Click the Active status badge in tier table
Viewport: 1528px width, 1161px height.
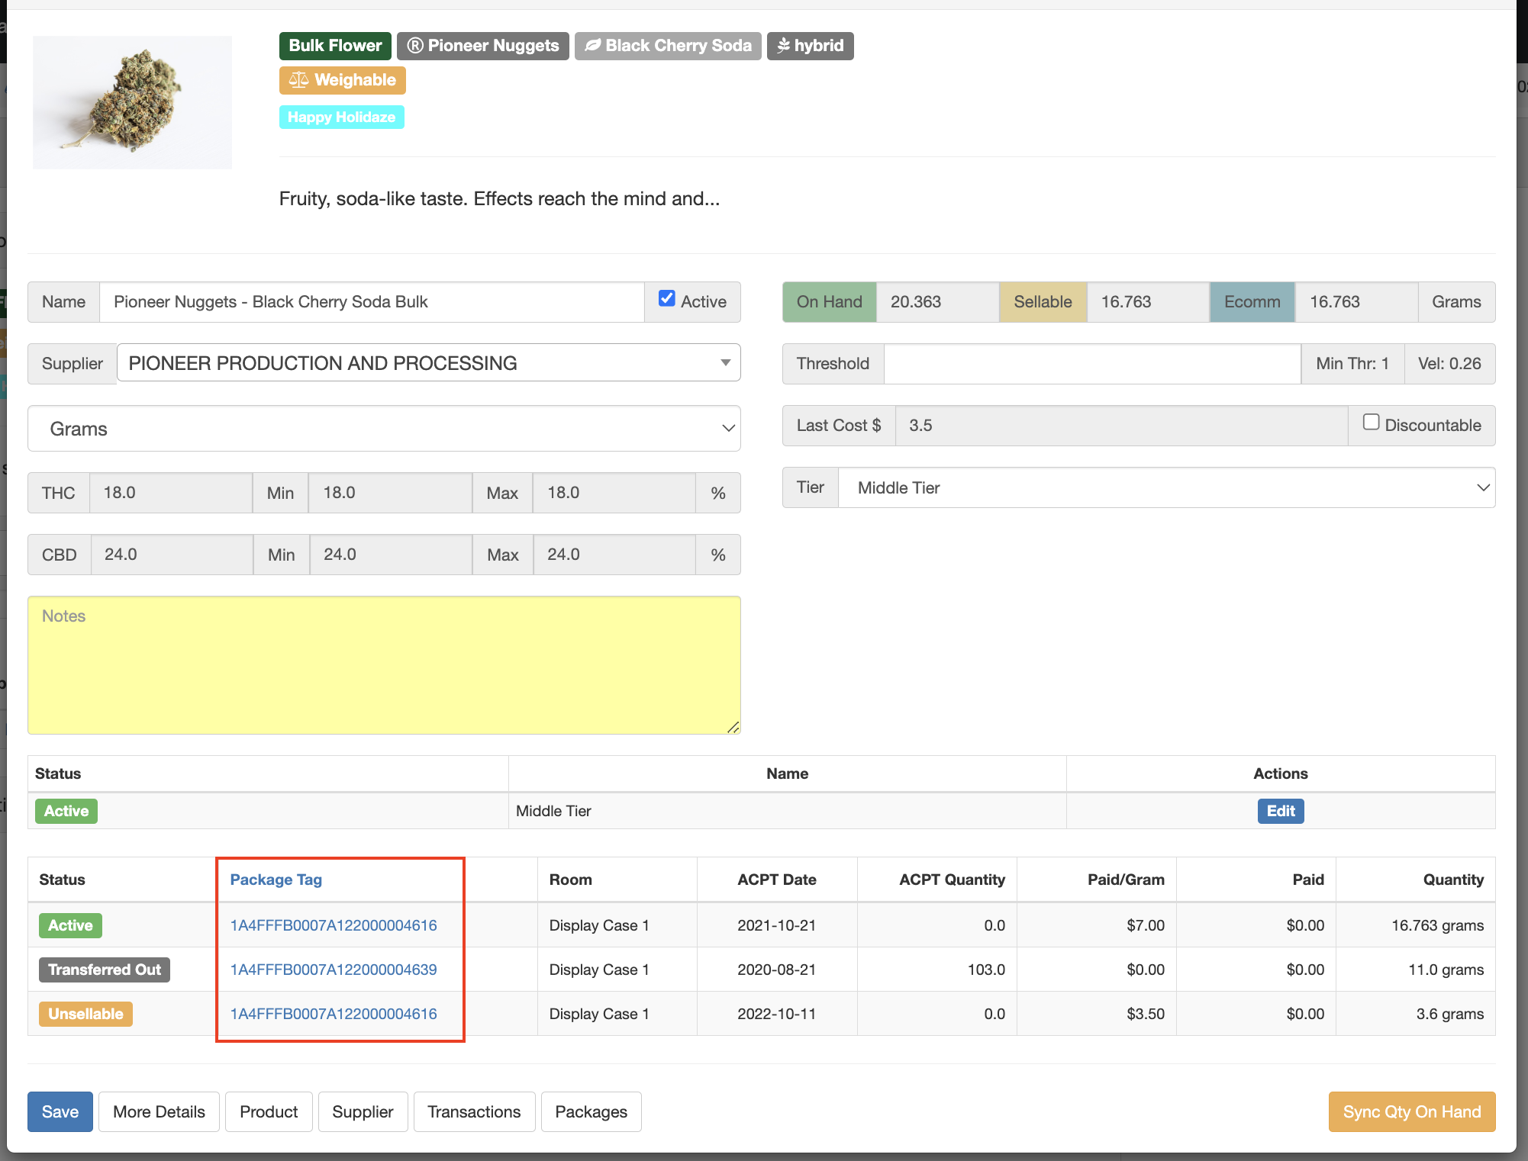(66, 811)
